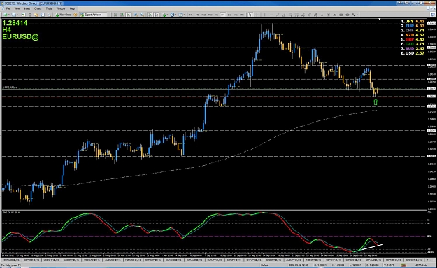Switch chart to bar chart
Image resolution: width=437 pixels, height=268 pixels.
click(115, 15)
